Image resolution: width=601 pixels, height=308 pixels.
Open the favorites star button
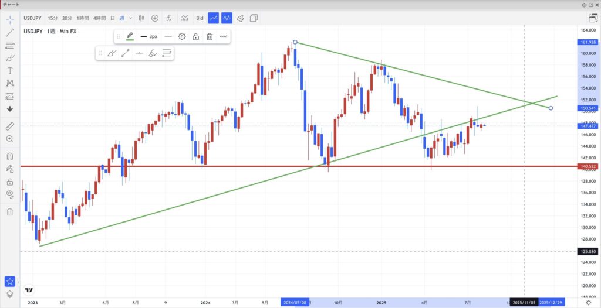[10, 282]
